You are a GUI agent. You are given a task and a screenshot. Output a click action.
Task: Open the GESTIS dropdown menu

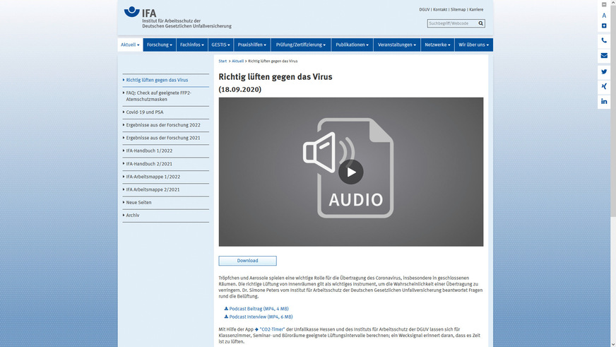coord(219,45)
